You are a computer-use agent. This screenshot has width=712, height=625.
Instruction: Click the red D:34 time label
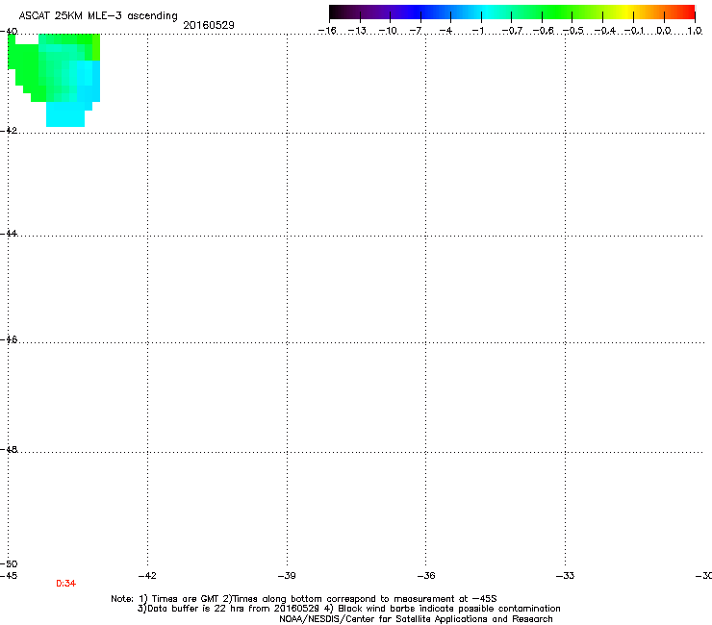[65, 584]
